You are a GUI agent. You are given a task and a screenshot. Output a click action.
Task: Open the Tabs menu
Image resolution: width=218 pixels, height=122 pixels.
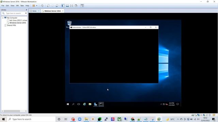tap(22, 6)
